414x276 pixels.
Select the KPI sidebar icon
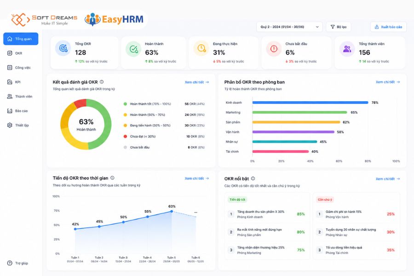tap(10, 82)
